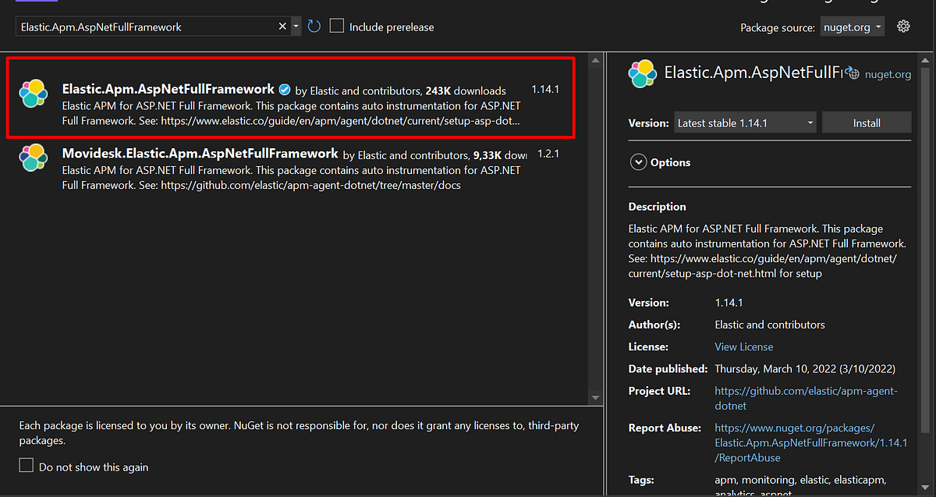The width and height of the screenshot is (936, 497).
Task: Click the globe icon next to package title
Action: click(x=853, y=72)
